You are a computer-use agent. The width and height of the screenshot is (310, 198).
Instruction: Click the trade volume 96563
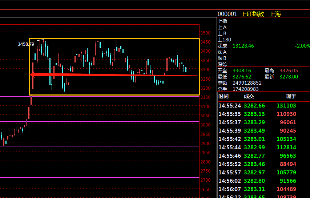click(288, 156)
